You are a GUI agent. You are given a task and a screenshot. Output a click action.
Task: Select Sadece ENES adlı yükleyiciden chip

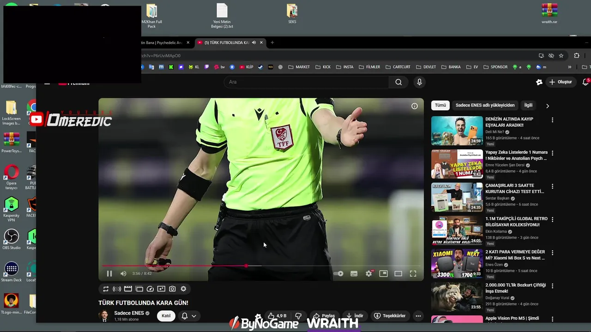point(485,105)
